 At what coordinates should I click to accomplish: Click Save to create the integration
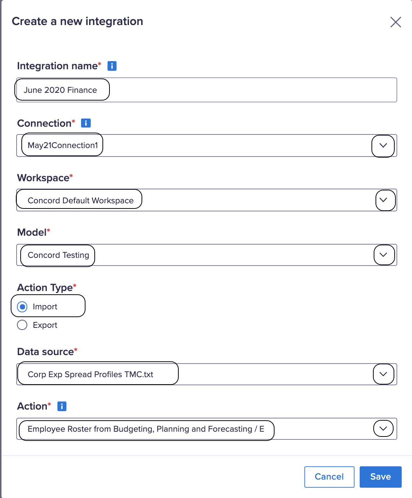(380, 477)
